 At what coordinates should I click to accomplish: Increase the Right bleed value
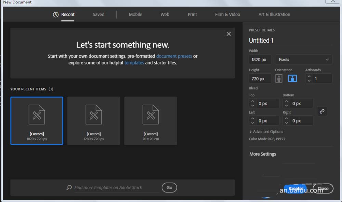[x=286, y=118]
